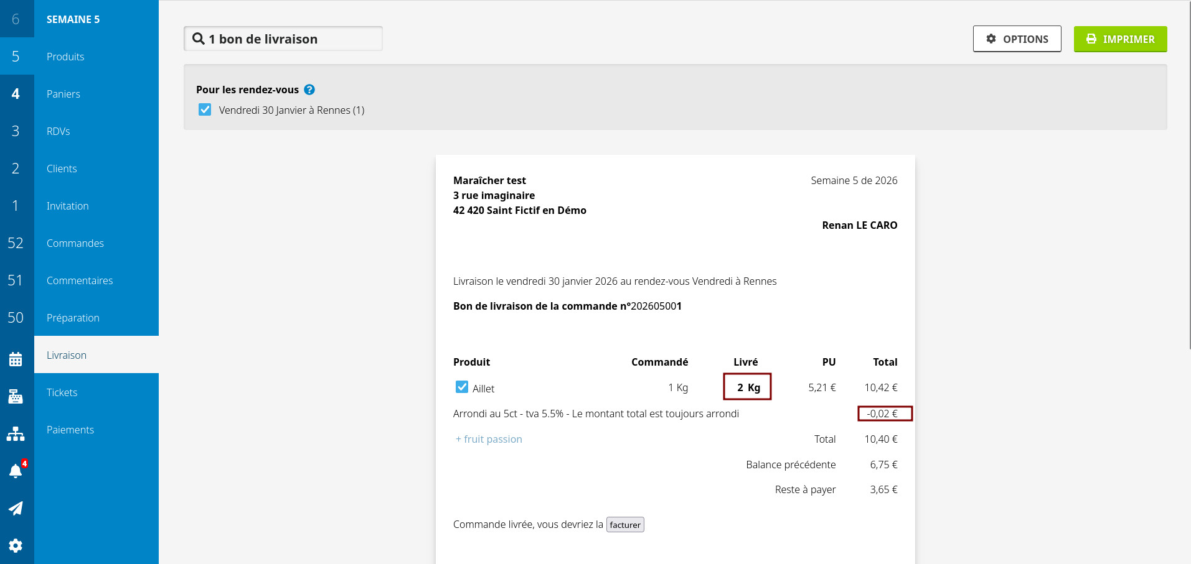
Task: Toggle the Aillet product checkbox
Action: (x=462, y=387)
